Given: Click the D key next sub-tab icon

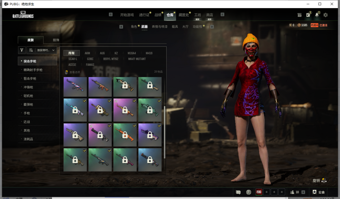Looking at the screenshot, I should 212,27.
